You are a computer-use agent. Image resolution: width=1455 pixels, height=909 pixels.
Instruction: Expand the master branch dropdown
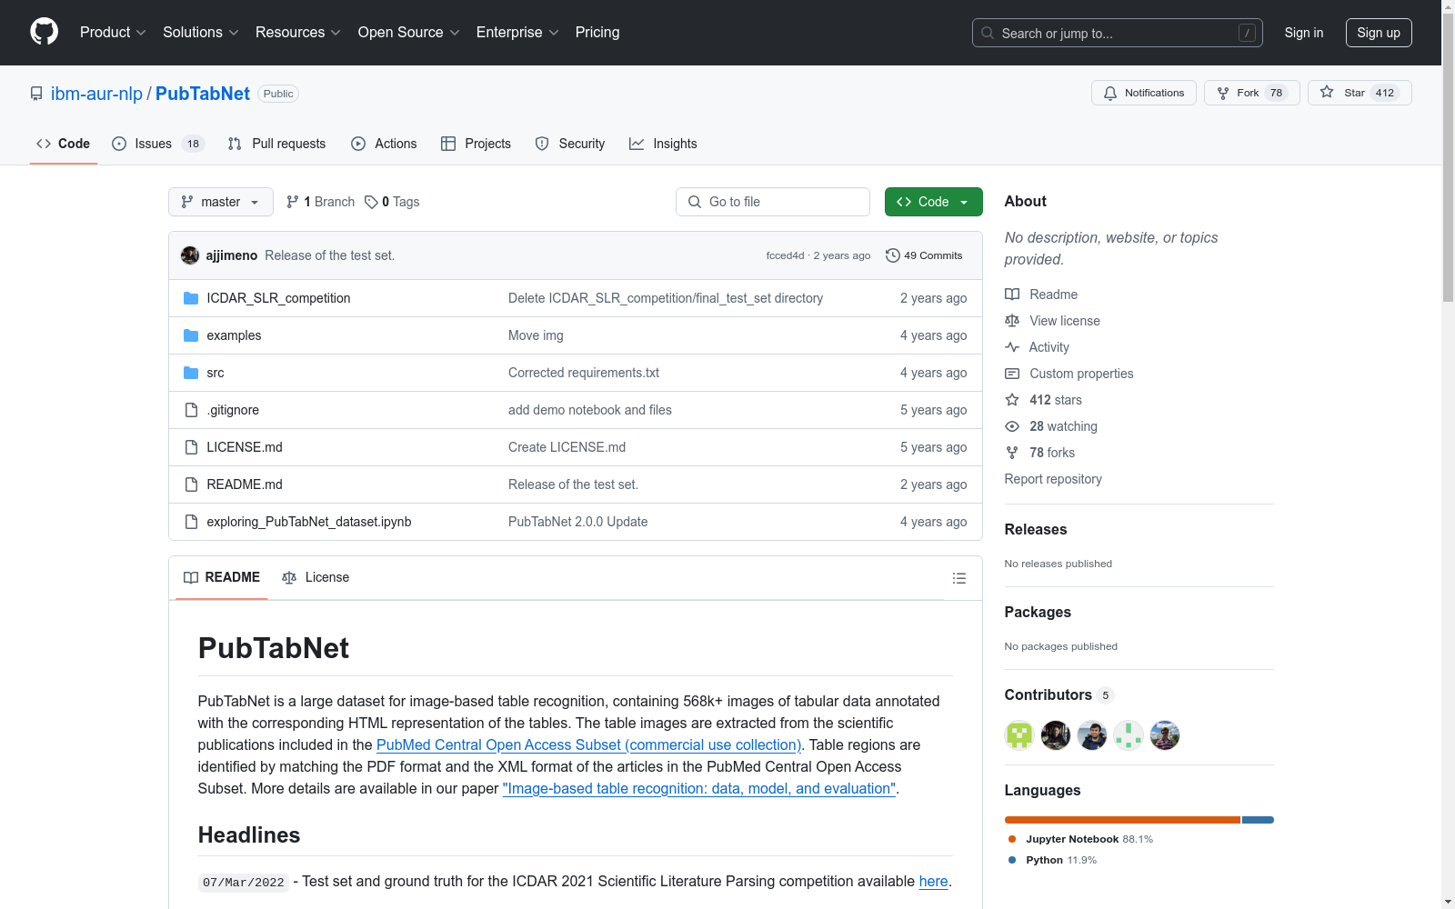click(221, 202)
